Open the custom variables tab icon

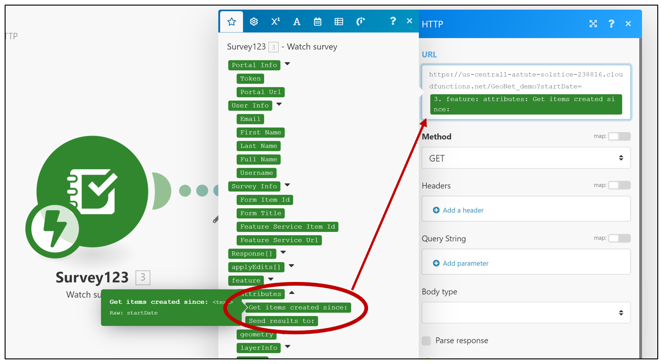click(x=361, y=21)
